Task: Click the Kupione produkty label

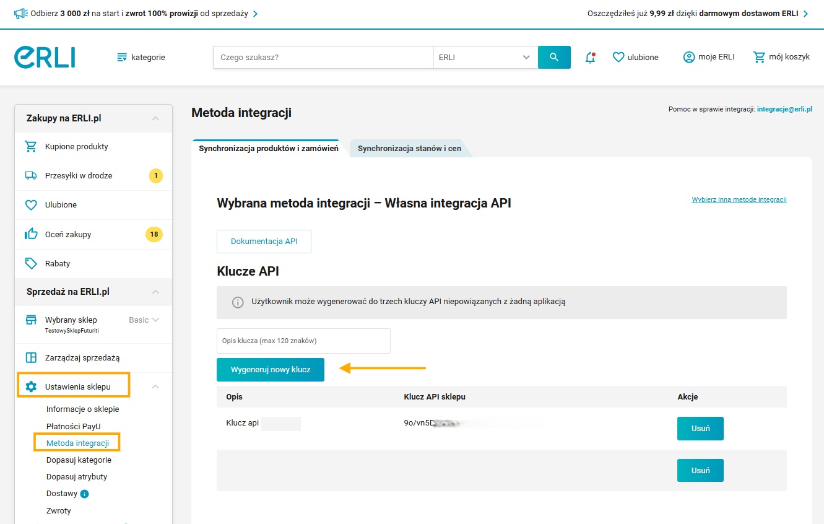Action: (x=77, y=147)
